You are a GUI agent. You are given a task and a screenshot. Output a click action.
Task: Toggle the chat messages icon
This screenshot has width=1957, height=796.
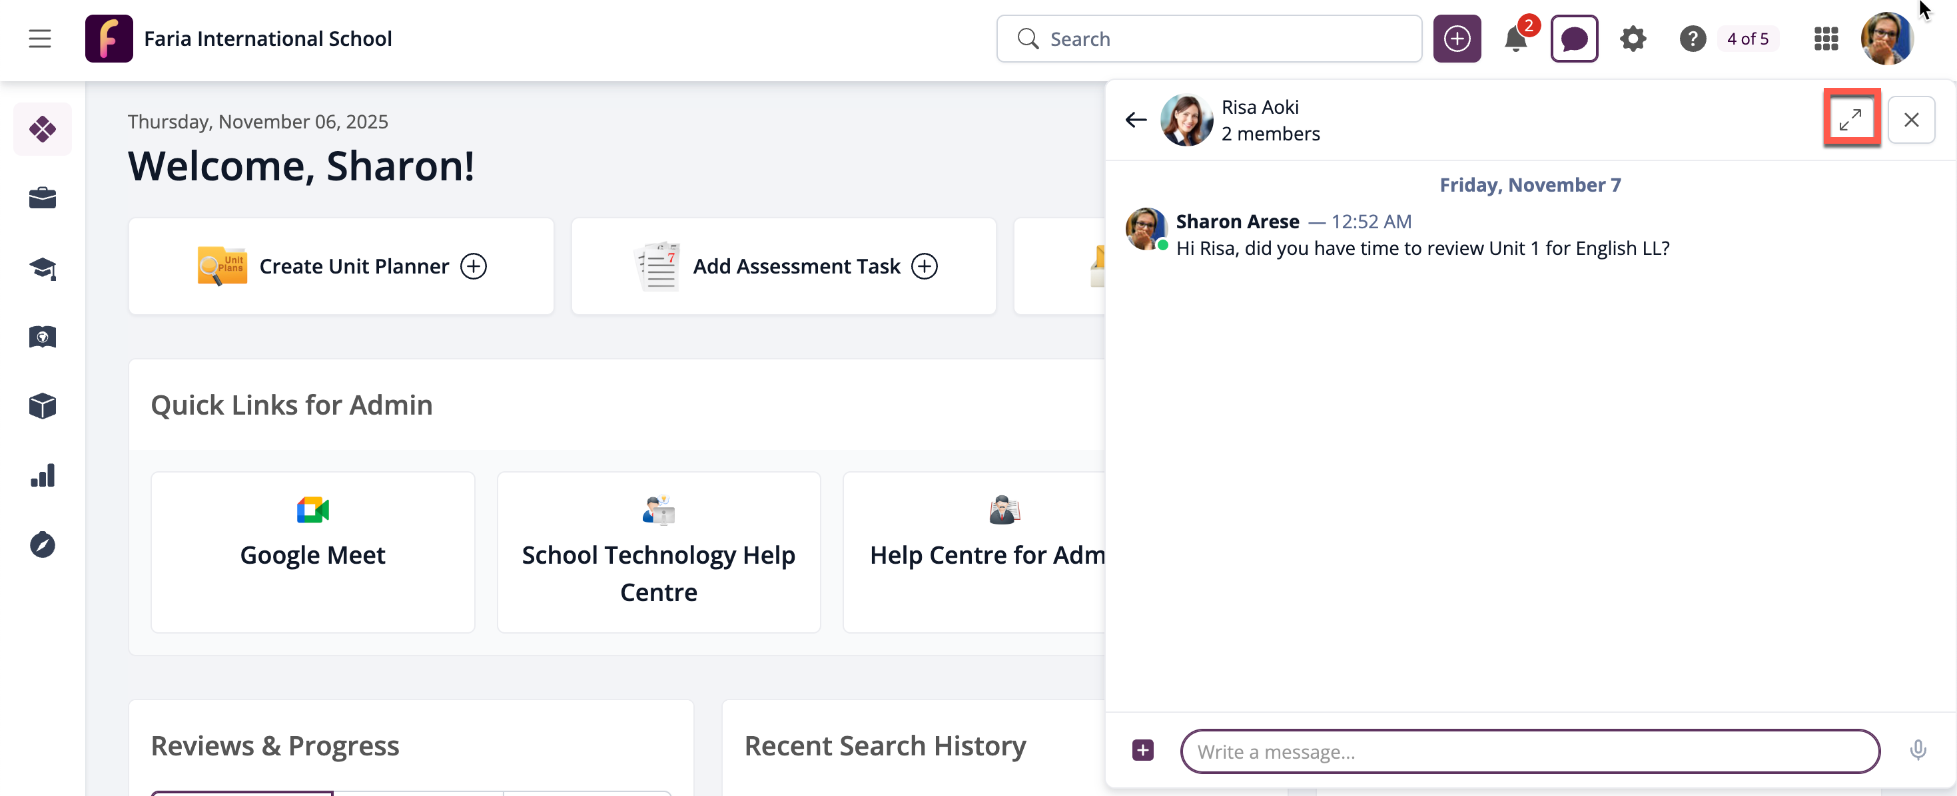coord(1573,39)
